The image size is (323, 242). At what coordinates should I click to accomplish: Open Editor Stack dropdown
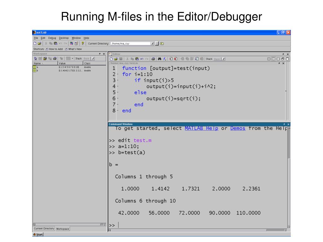click(x=223, y=59)
